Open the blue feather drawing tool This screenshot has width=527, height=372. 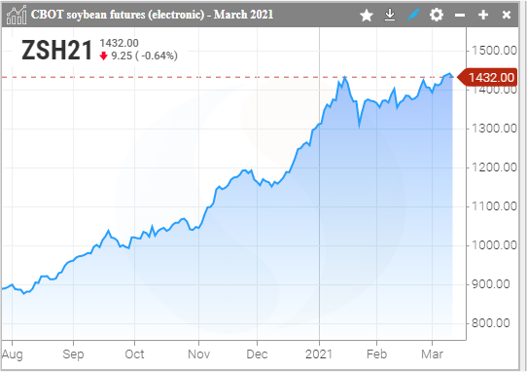[413, 15]
